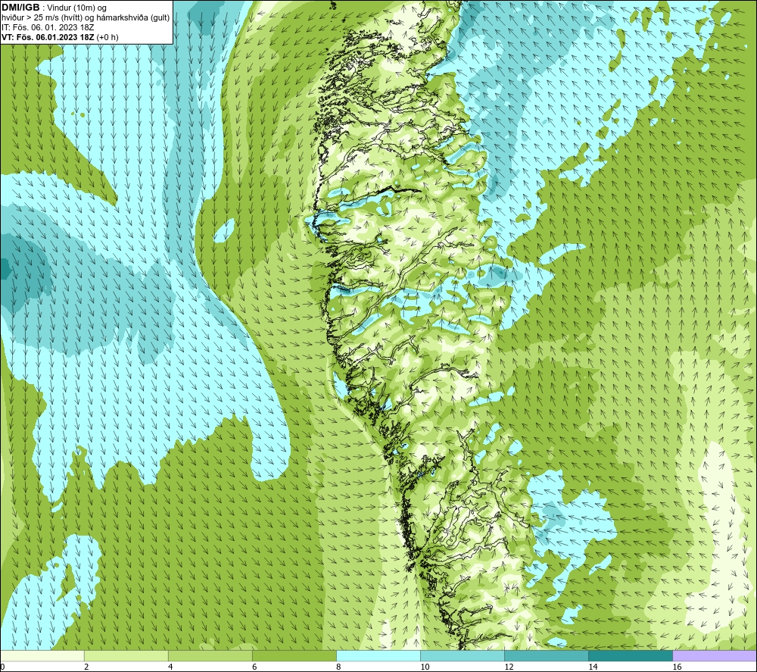The image size is (757, 672).
Task: Click the 14–16 m/s dark teal swatch
Action: pyautogui.click(x=630, y=655)
